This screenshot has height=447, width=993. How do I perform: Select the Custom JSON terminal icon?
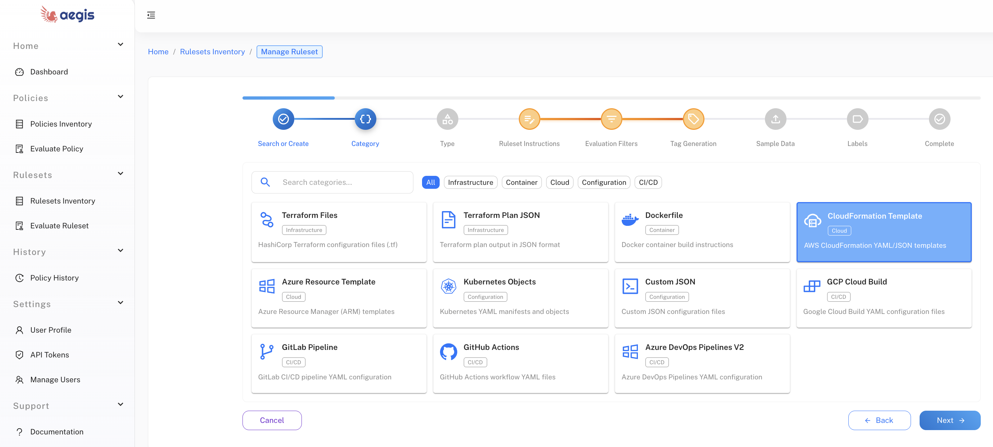pos(630,286)
